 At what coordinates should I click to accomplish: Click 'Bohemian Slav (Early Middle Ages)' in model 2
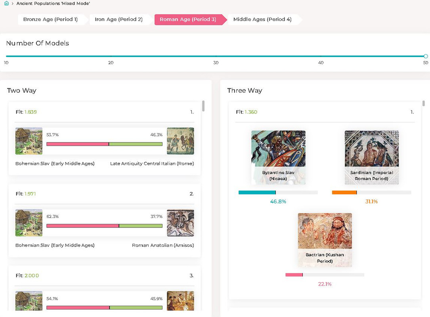pyautogui.click(x=55, y=245)
